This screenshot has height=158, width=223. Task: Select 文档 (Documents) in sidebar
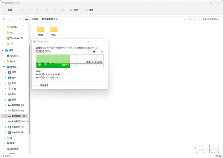(x=12, y=83)
